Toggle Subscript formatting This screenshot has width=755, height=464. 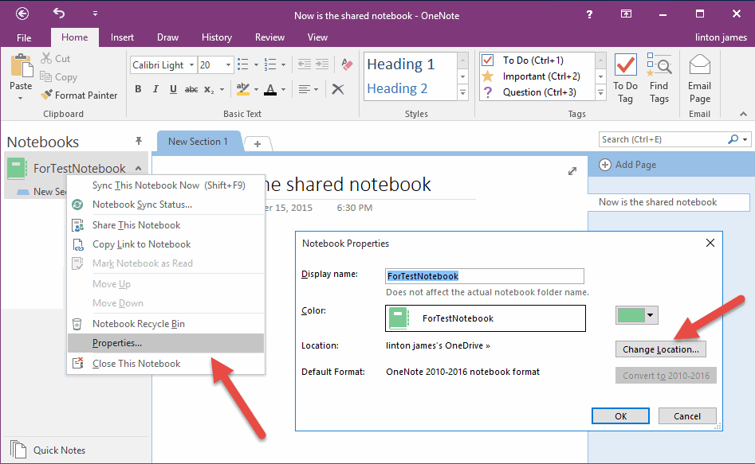[209, 89]
